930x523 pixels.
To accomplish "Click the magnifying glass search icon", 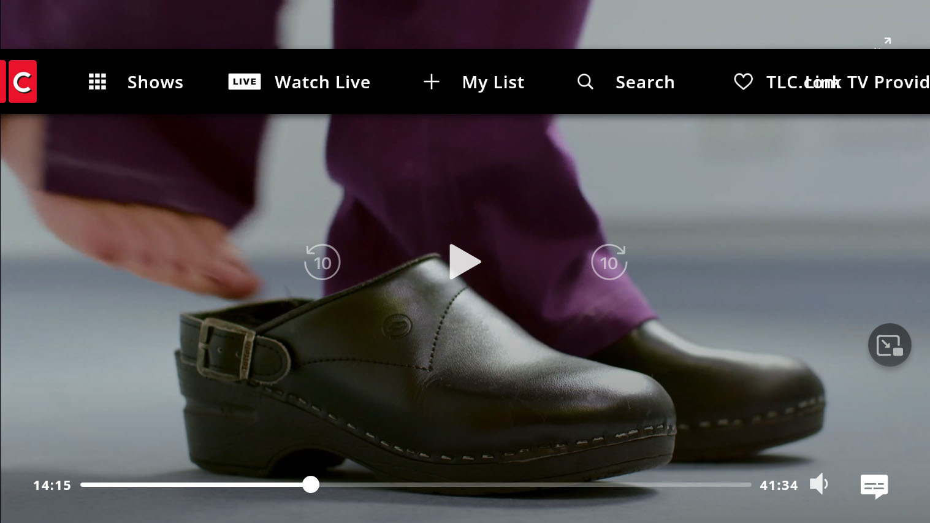I will pos(585,82).
